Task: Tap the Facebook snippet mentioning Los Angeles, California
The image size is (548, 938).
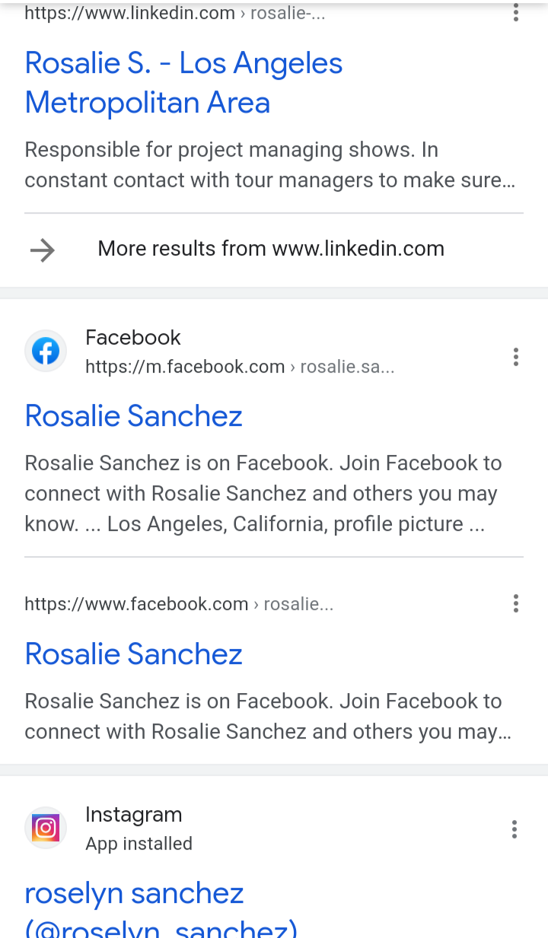Action: click(263, 494)
